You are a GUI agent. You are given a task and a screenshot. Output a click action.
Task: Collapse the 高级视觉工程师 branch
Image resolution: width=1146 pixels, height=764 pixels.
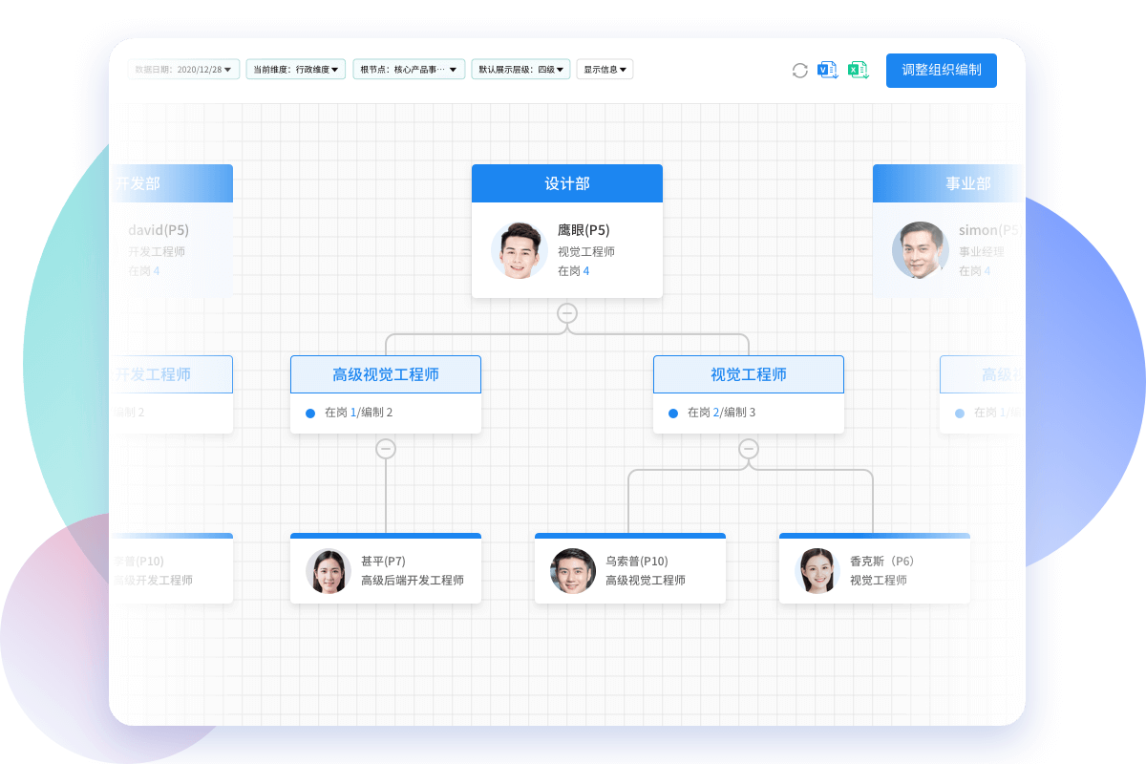pyautogui.click(x=386, y=448)
